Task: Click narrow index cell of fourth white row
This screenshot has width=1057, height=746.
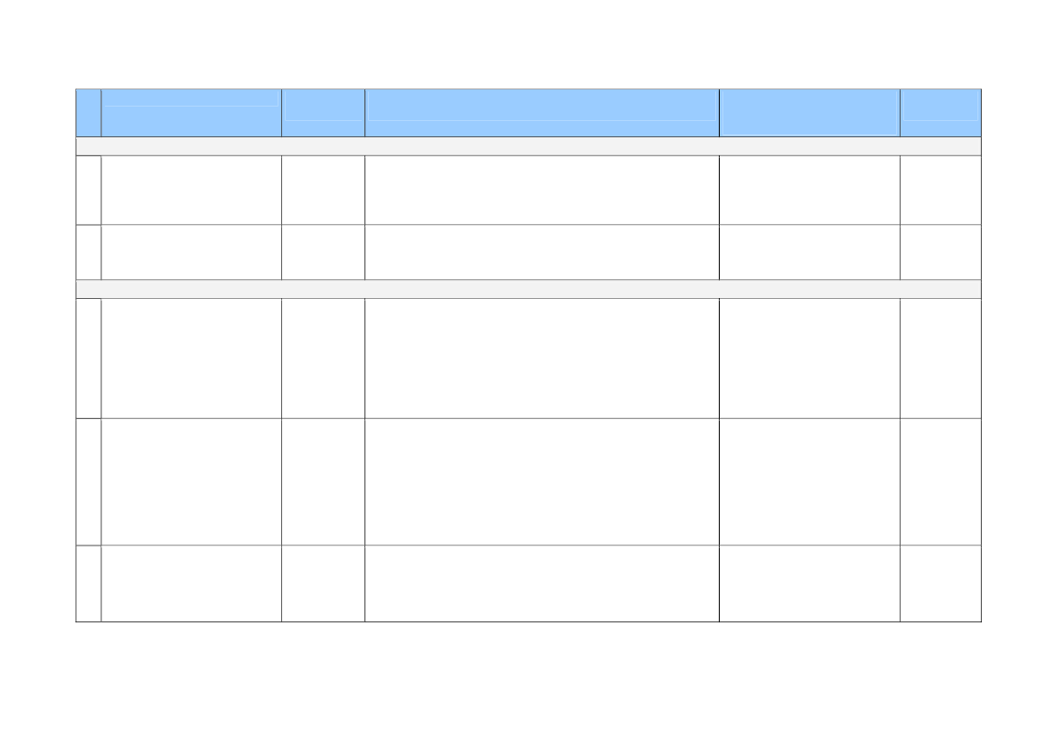Action: (x=89, y=482)
